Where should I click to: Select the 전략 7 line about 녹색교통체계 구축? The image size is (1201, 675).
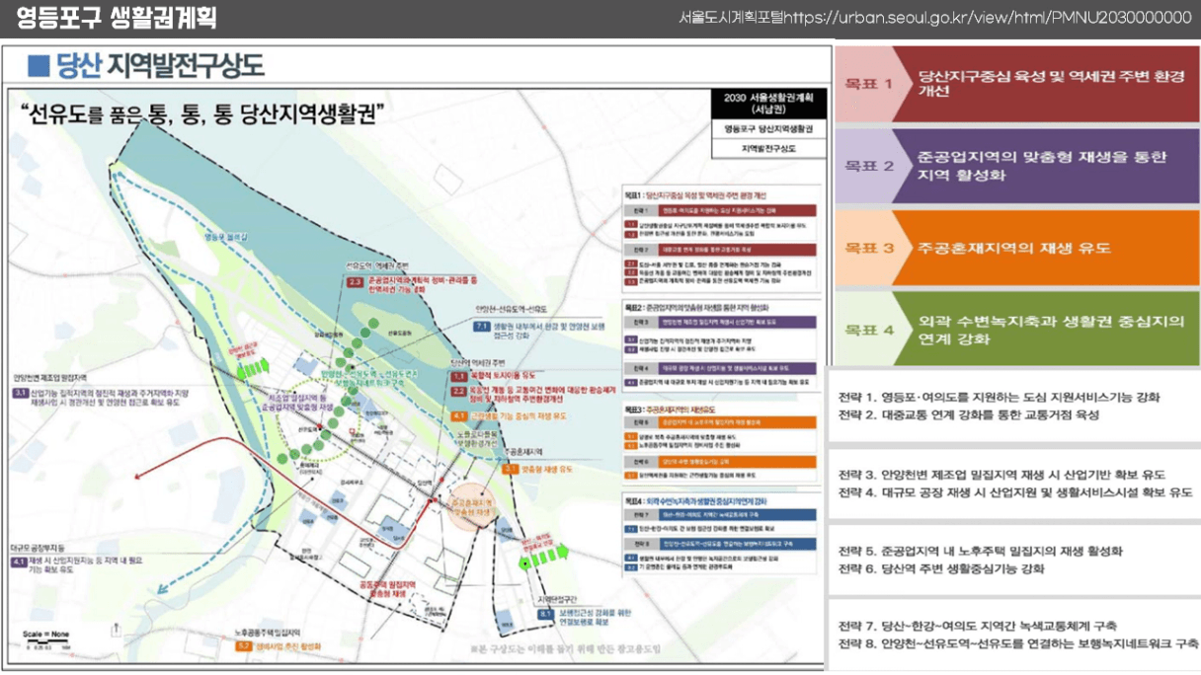977,626
